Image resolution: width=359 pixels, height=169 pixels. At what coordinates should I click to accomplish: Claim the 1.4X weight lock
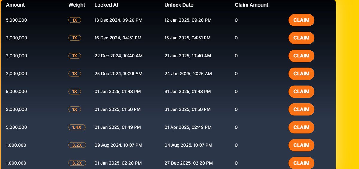coord(301,127)
